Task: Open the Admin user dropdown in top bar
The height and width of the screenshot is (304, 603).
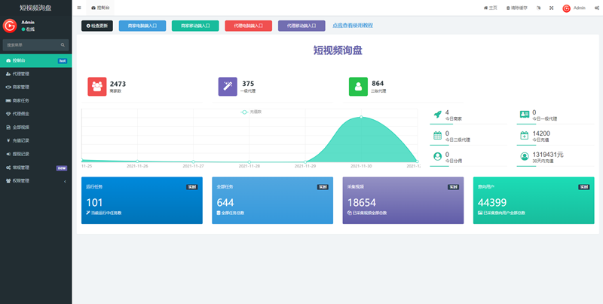Action: (x=574, y=8)
